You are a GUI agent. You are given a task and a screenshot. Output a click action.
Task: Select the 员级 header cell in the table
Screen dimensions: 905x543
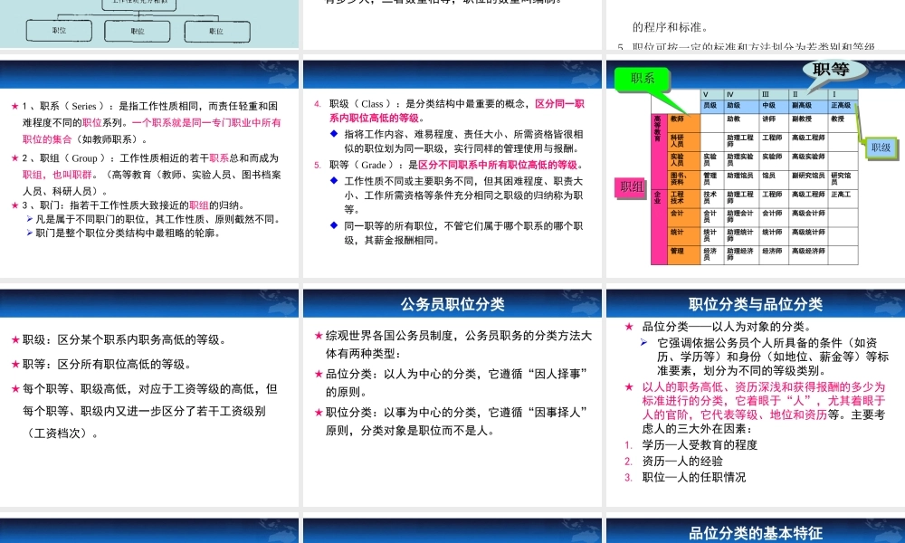(x=710, y=106)
